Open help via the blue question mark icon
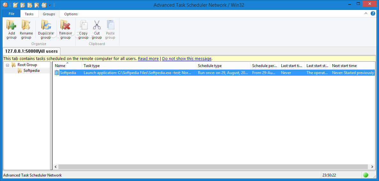 373,13
